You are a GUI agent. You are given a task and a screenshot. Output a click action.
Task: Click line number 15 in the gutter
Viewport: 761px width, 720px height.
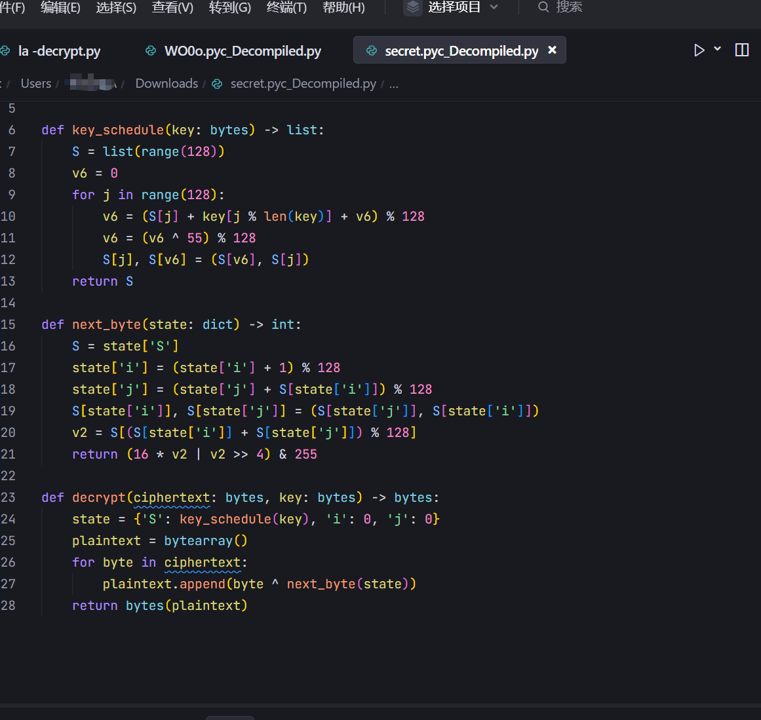pyautogui.click(x=9, y=324)
